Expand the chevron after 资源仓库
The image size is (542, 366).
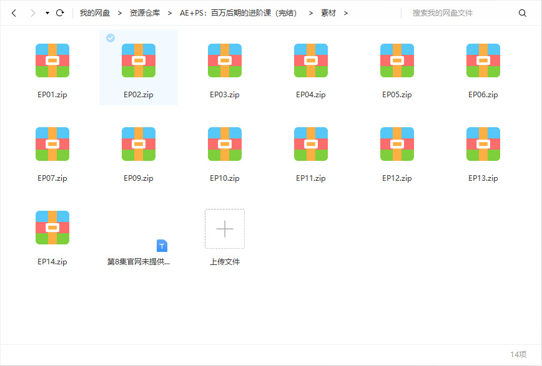(x=170, y=13)
